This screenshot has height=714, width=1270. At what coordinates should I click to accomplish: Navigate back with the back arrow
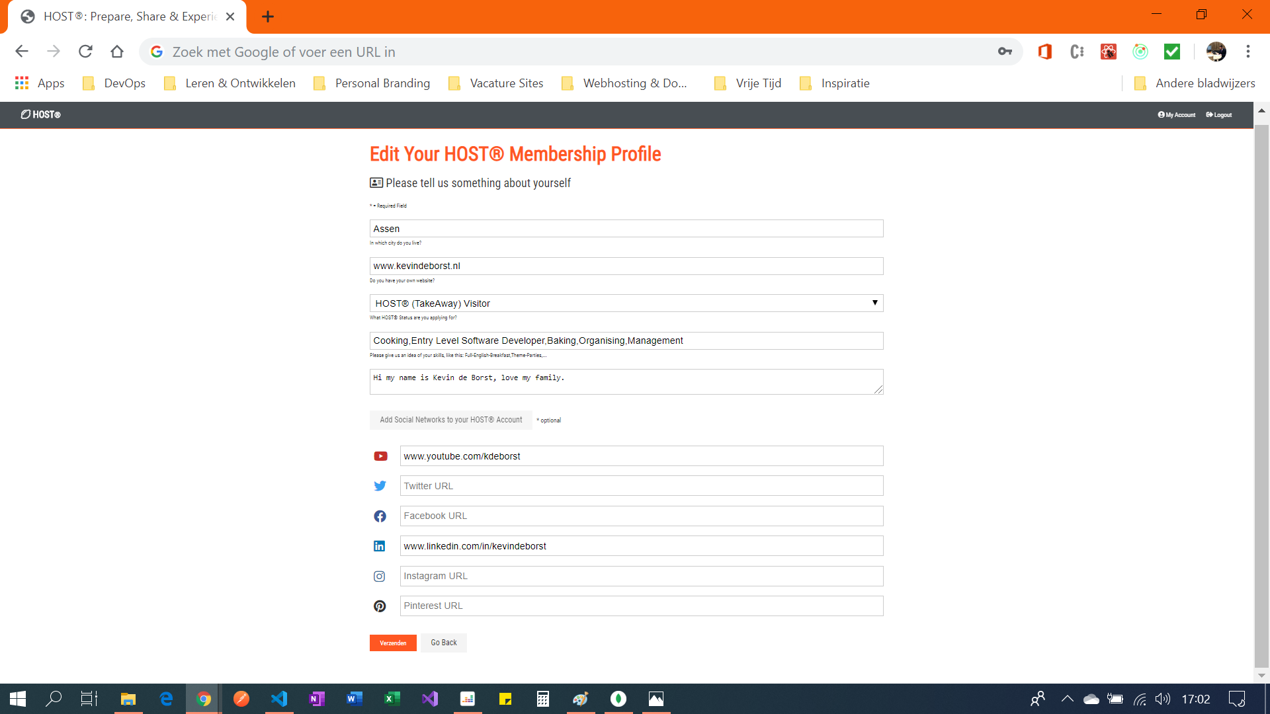pos(22,52)
